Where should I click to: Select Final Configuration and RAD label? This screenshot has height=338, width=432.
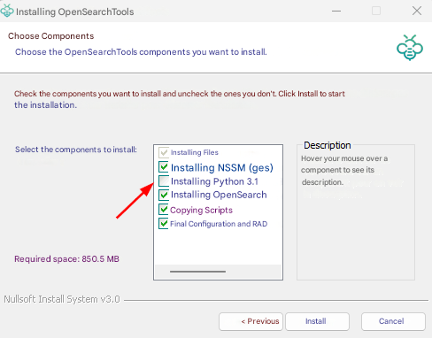click(x=219, y=224)
